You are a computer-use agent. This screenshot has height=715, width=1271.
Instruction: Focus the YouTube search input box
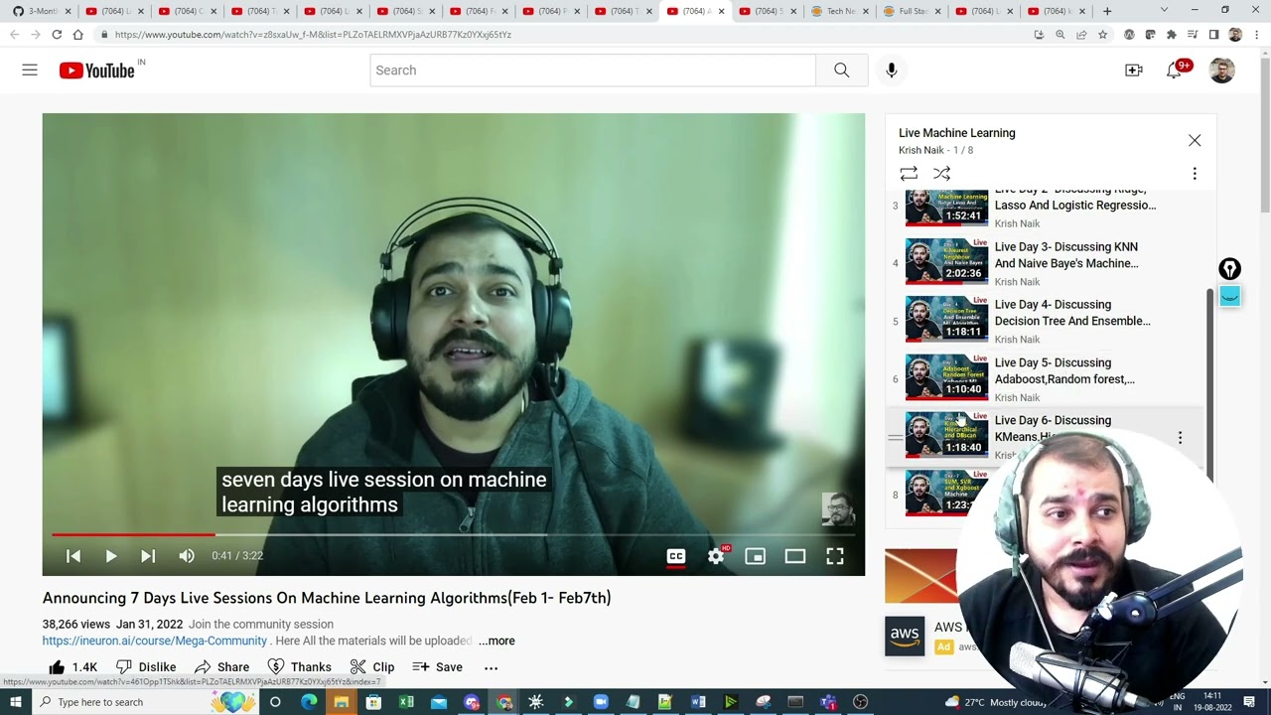(593, 71)
